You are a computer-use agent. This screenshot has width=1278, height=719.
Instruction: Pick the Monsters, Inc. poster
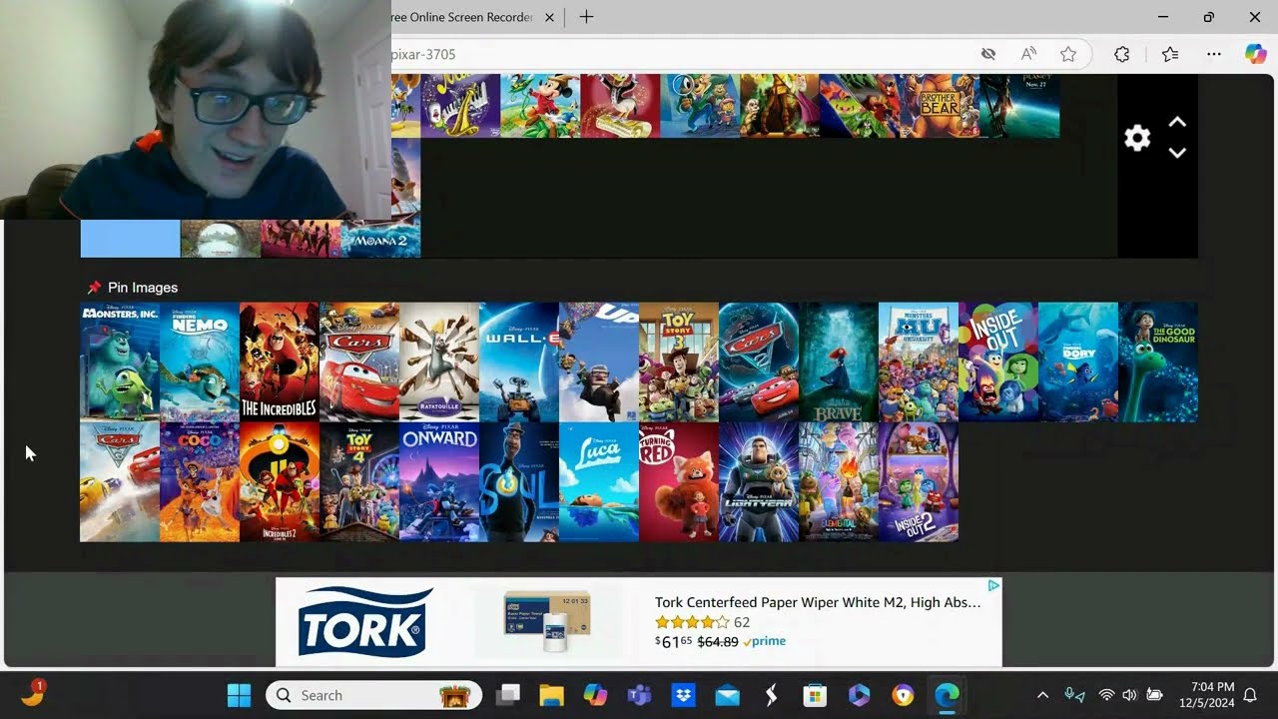click(x=120, y=362)
